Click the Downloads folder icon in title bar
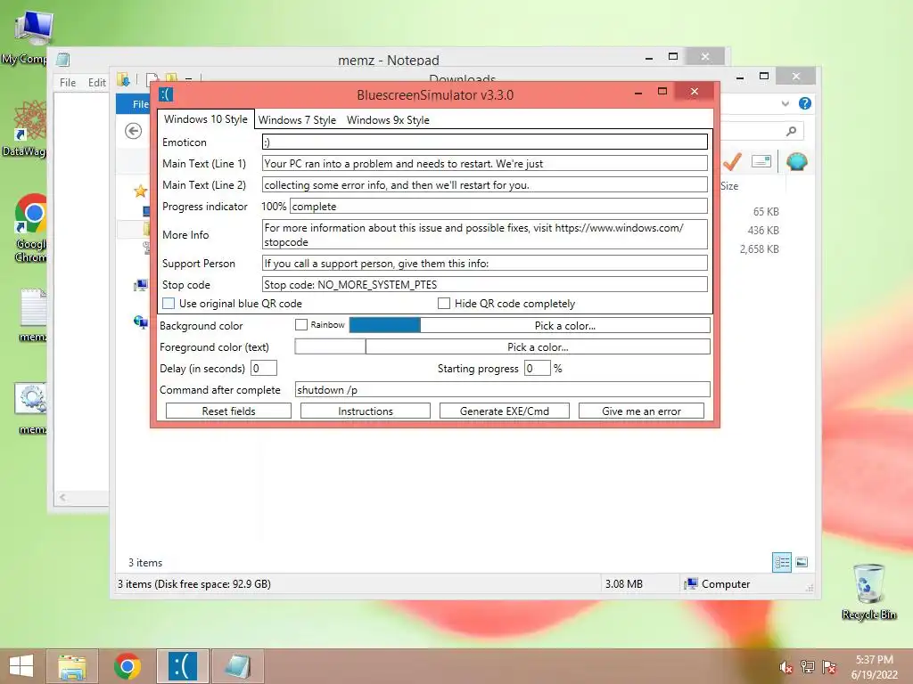This screenshot has height=684, width=913. pos(123,79)
